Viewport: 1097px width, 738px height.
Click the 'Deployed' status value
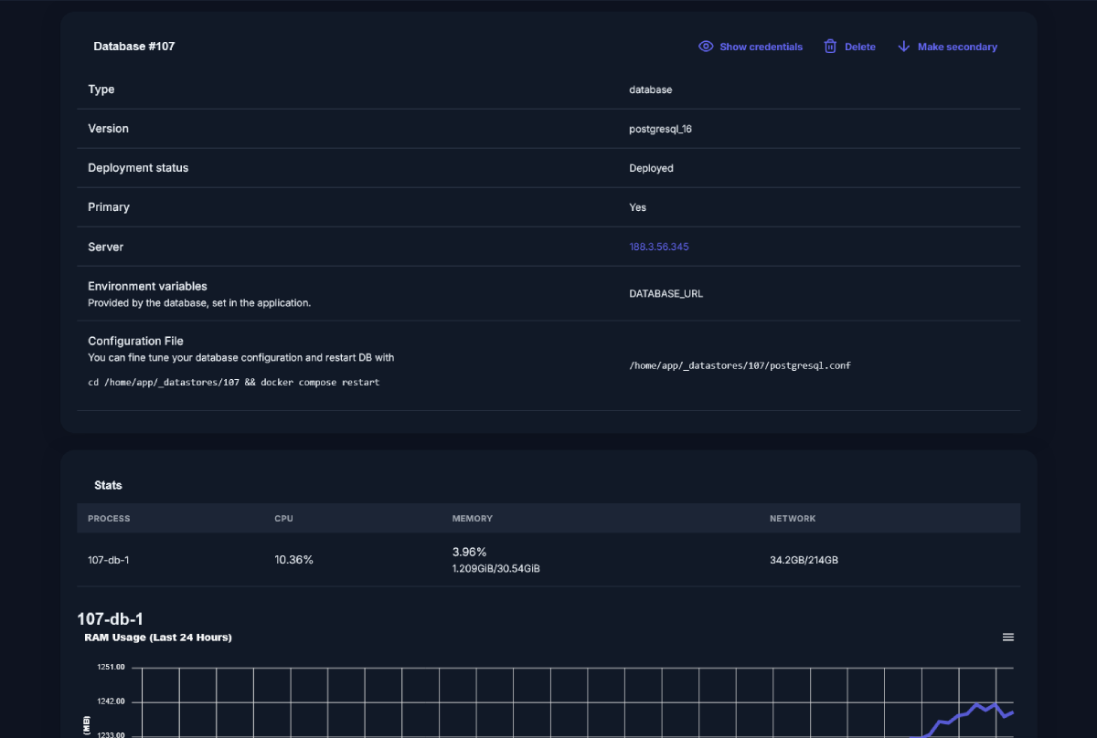click(652, 168)
